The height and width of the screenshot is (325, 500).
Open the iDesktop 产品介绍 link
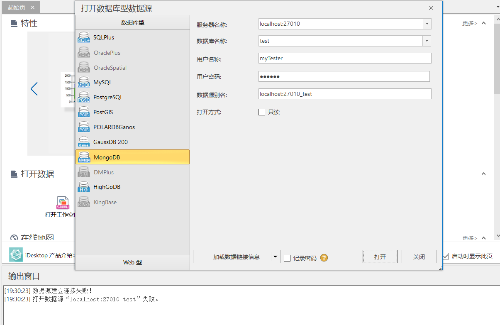(x=49, y=255)
